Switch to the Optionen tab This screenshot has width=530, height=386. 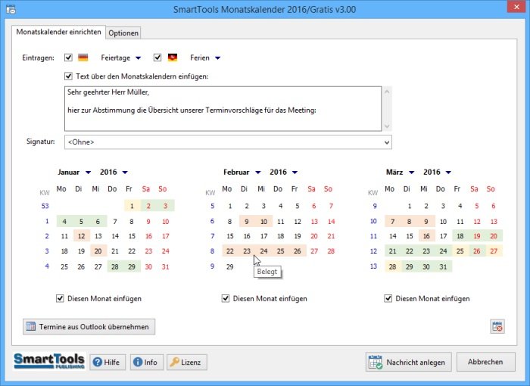click(123, 33)
